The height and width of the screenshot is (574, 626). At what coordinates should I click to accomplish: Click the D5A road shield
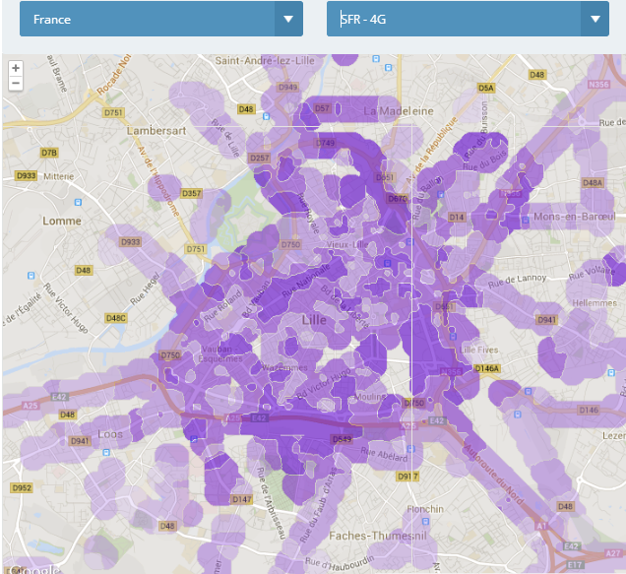[485, 88]
